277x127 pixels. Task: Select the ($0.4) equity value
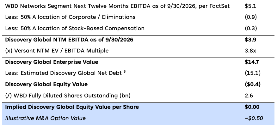click(253, 85)
